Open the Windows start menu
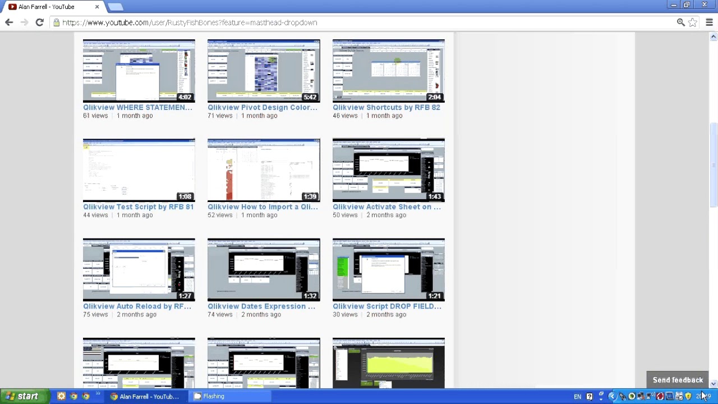The width and height of the screenshot is (718, 404). coord(24,396)
